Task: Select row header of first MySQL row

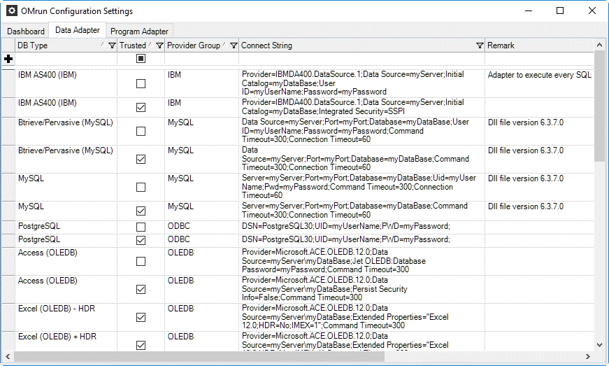Action: (x=8, y=188)
